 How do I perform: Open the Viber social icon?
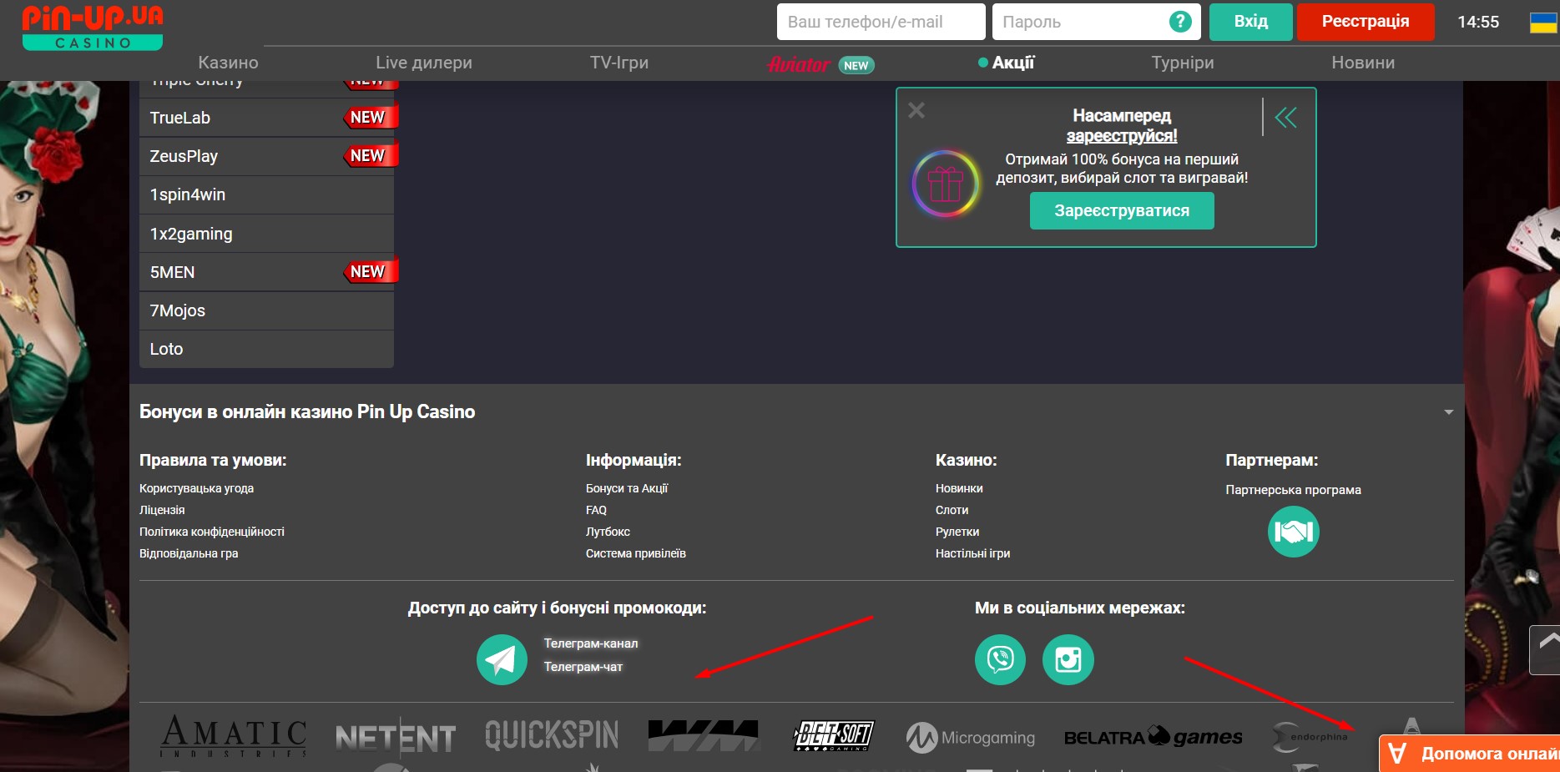click(1000, 659)
